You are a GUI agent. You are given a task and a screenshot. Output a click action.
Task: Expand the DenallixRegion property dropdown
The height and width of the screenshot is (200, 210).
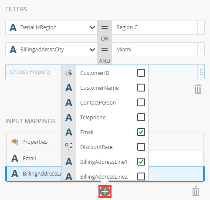(92, 27)
